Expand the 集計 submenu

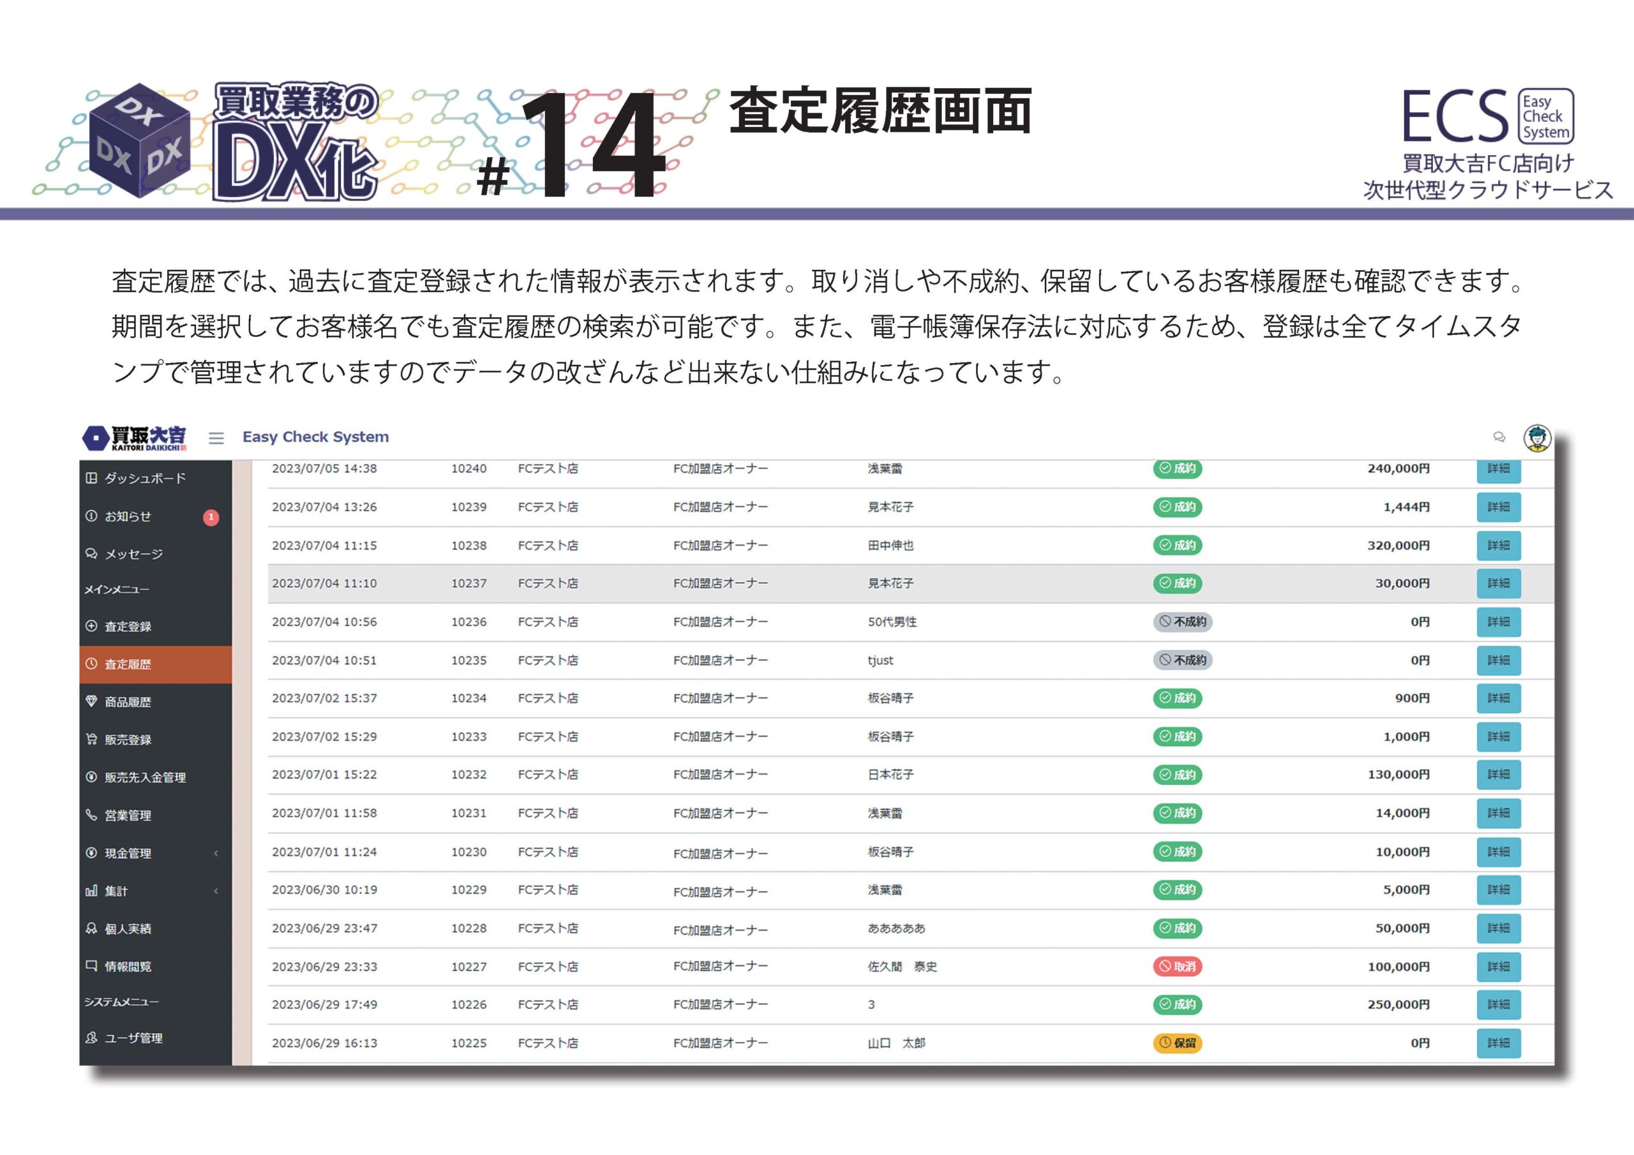pyautogui.click(x=117, y=891)
